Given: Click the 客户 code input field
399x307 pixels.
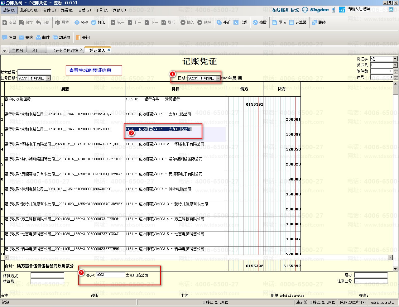Looking at the screenshot, I should point(110,275).
